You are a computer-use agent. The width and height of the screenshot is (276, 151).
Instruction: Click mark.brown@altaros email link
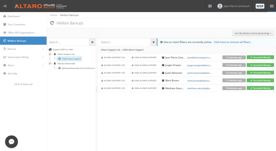pos(199,81)
